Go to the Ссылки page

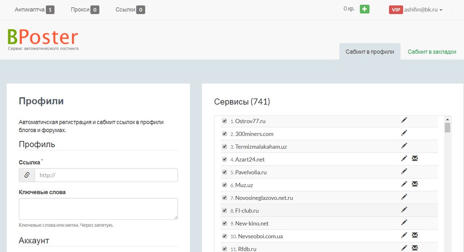tap(126, 10)
